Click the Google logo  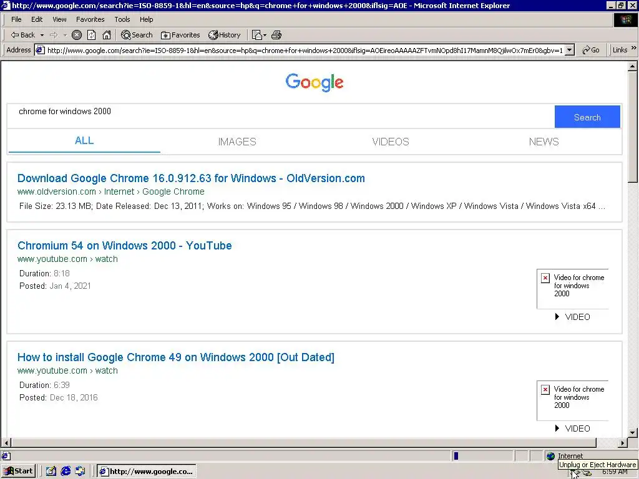tap(315, 83)
